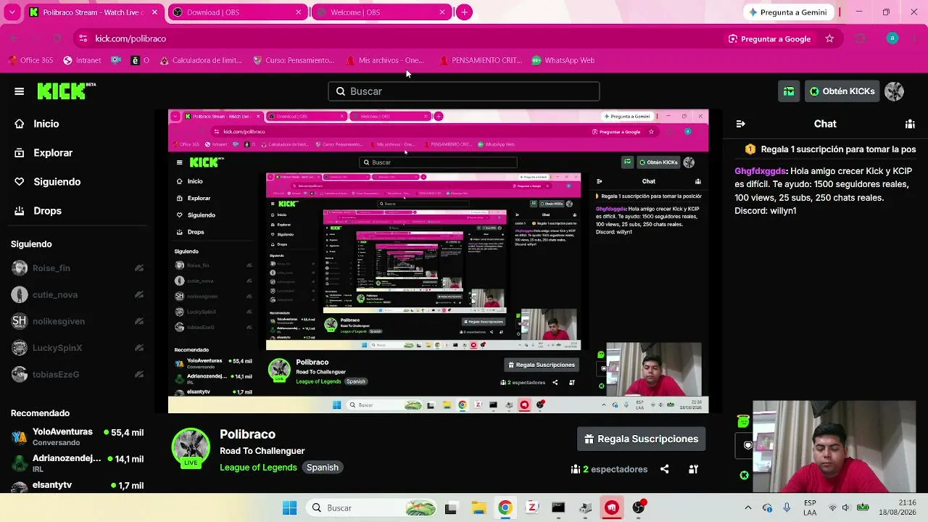Image resolution: width=928 pixels, height=522 pixels.
Task: Open the WhatsApp Web bookmark
Action: click(563, 60)
